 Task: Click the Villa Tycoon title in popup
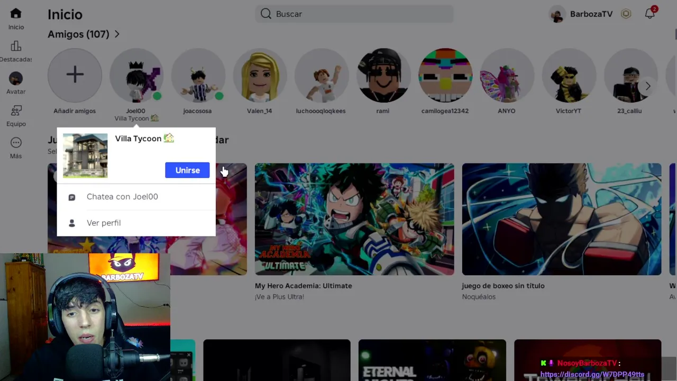(x=144, y=138)
